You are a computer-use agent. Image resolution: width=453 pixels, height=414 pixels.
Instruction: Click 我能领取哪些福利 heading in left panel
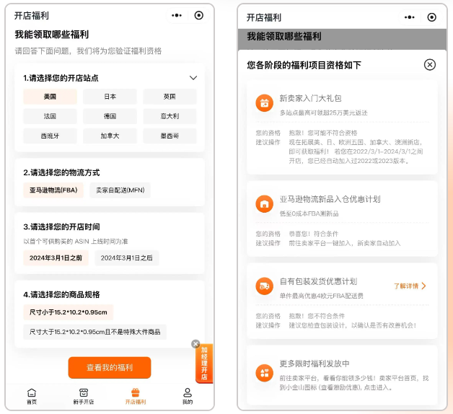52,35
